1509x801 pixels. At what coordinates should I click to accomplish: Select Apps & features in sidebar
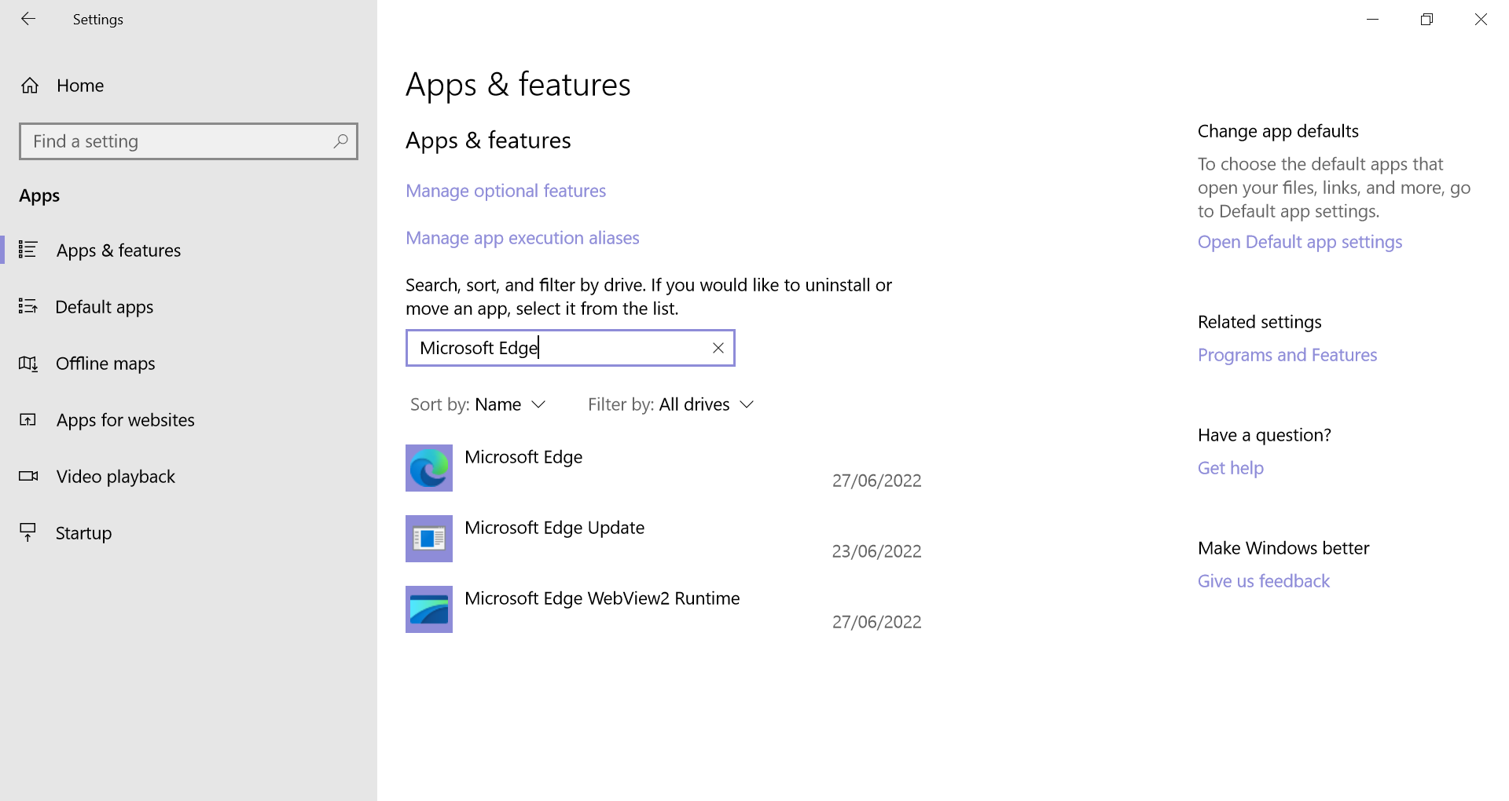point(189,251)
